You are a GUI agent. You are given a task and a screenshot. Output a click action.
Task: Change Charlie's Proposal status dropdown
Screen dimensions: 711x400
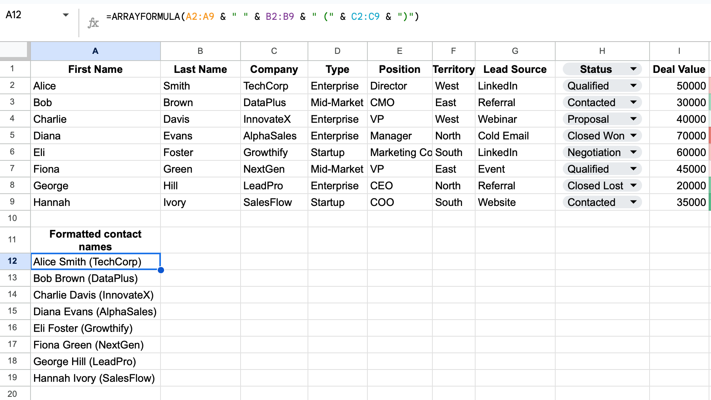point(633,119)
